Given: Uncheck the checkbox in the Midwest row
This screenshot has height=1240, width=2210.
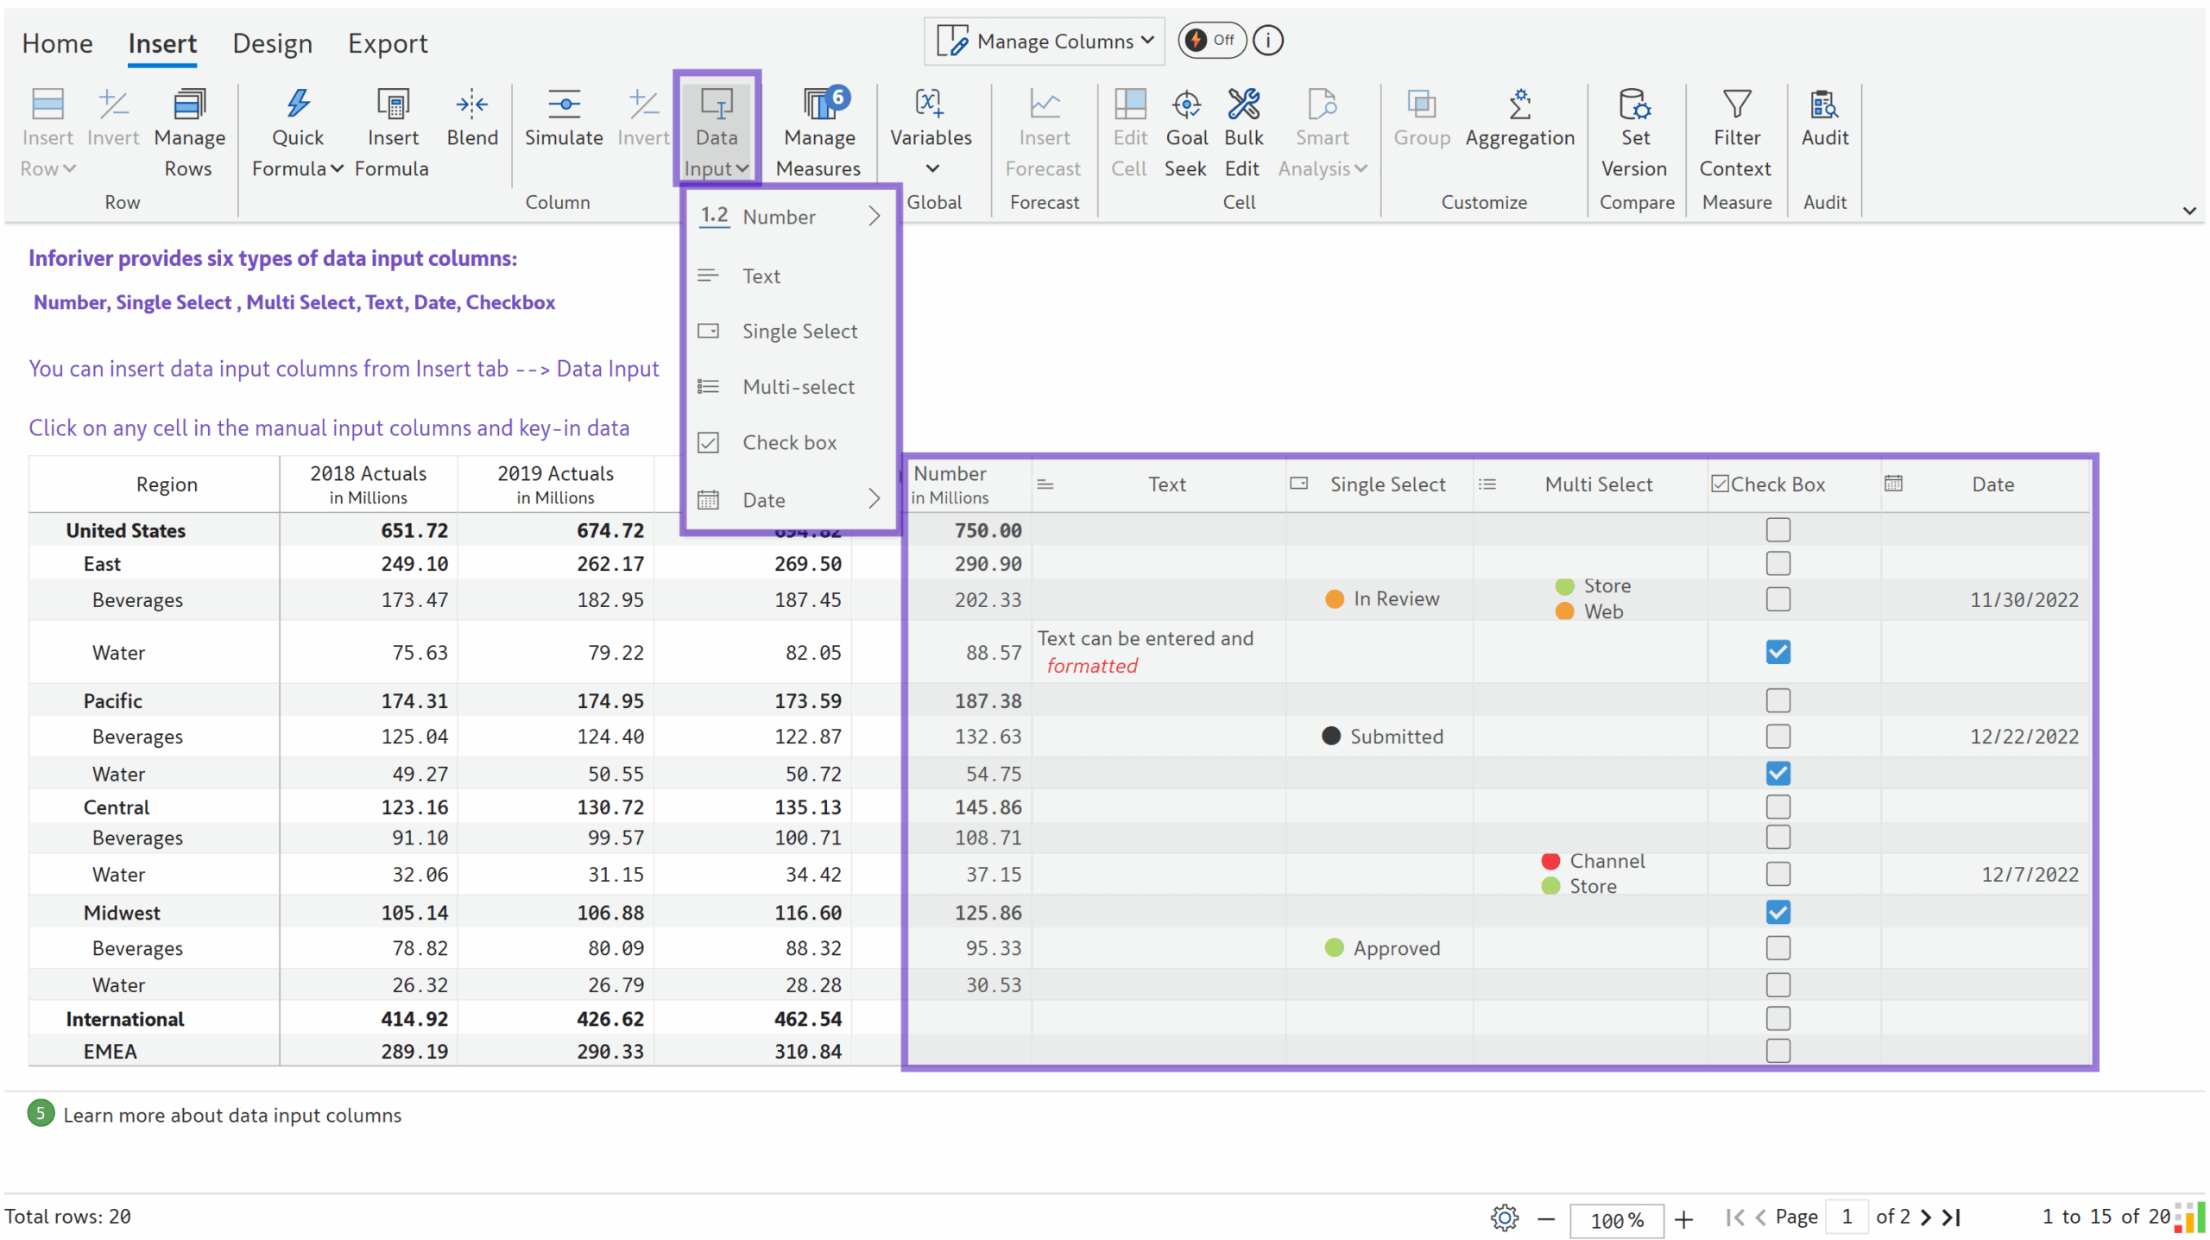Looking at the screenshot, I should point(1777,912).
